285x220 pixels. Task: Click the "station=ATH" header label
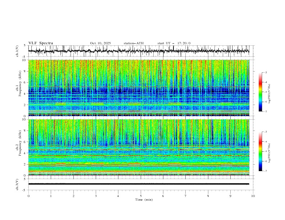[x=134, y=43]
